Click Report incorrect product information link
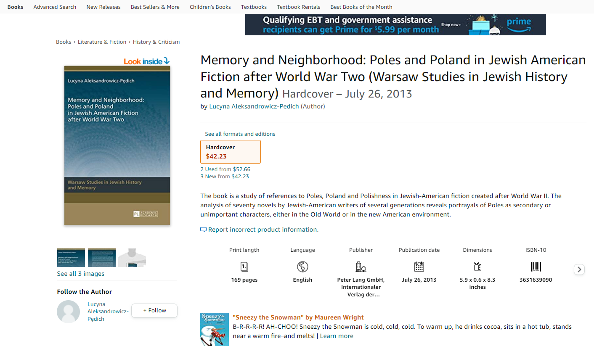 (263, 230)
